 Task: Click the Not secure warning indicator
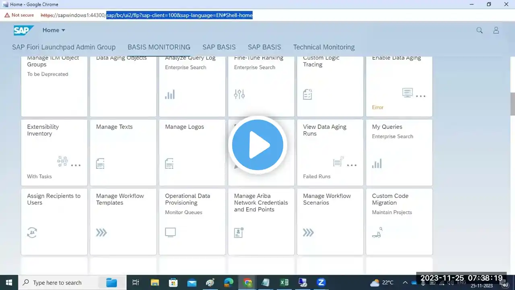[x=19, y=15]
